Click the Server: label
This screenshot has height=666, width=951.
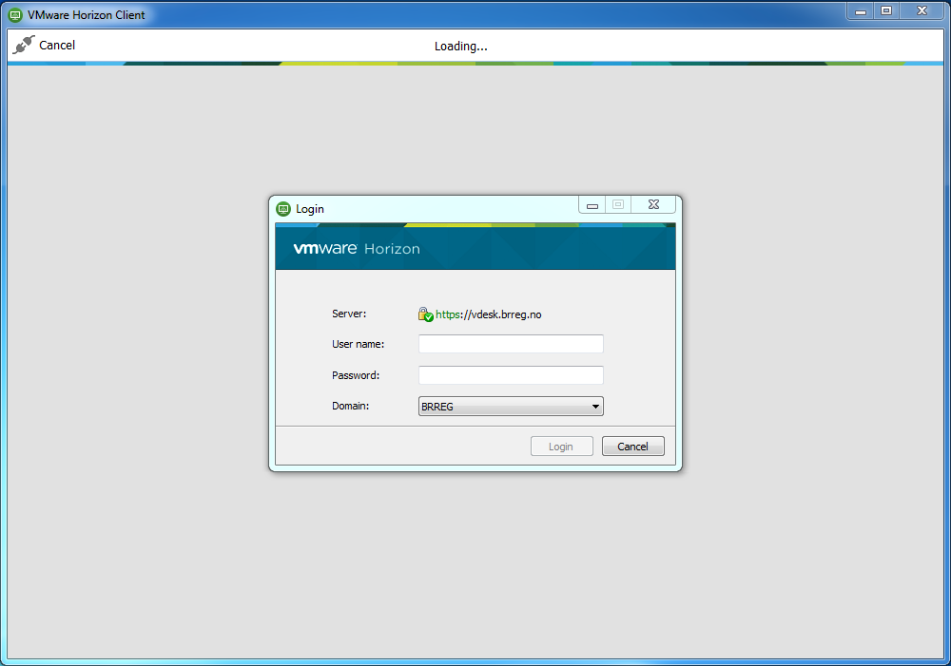pyautogui.click(x=349, y=314)
